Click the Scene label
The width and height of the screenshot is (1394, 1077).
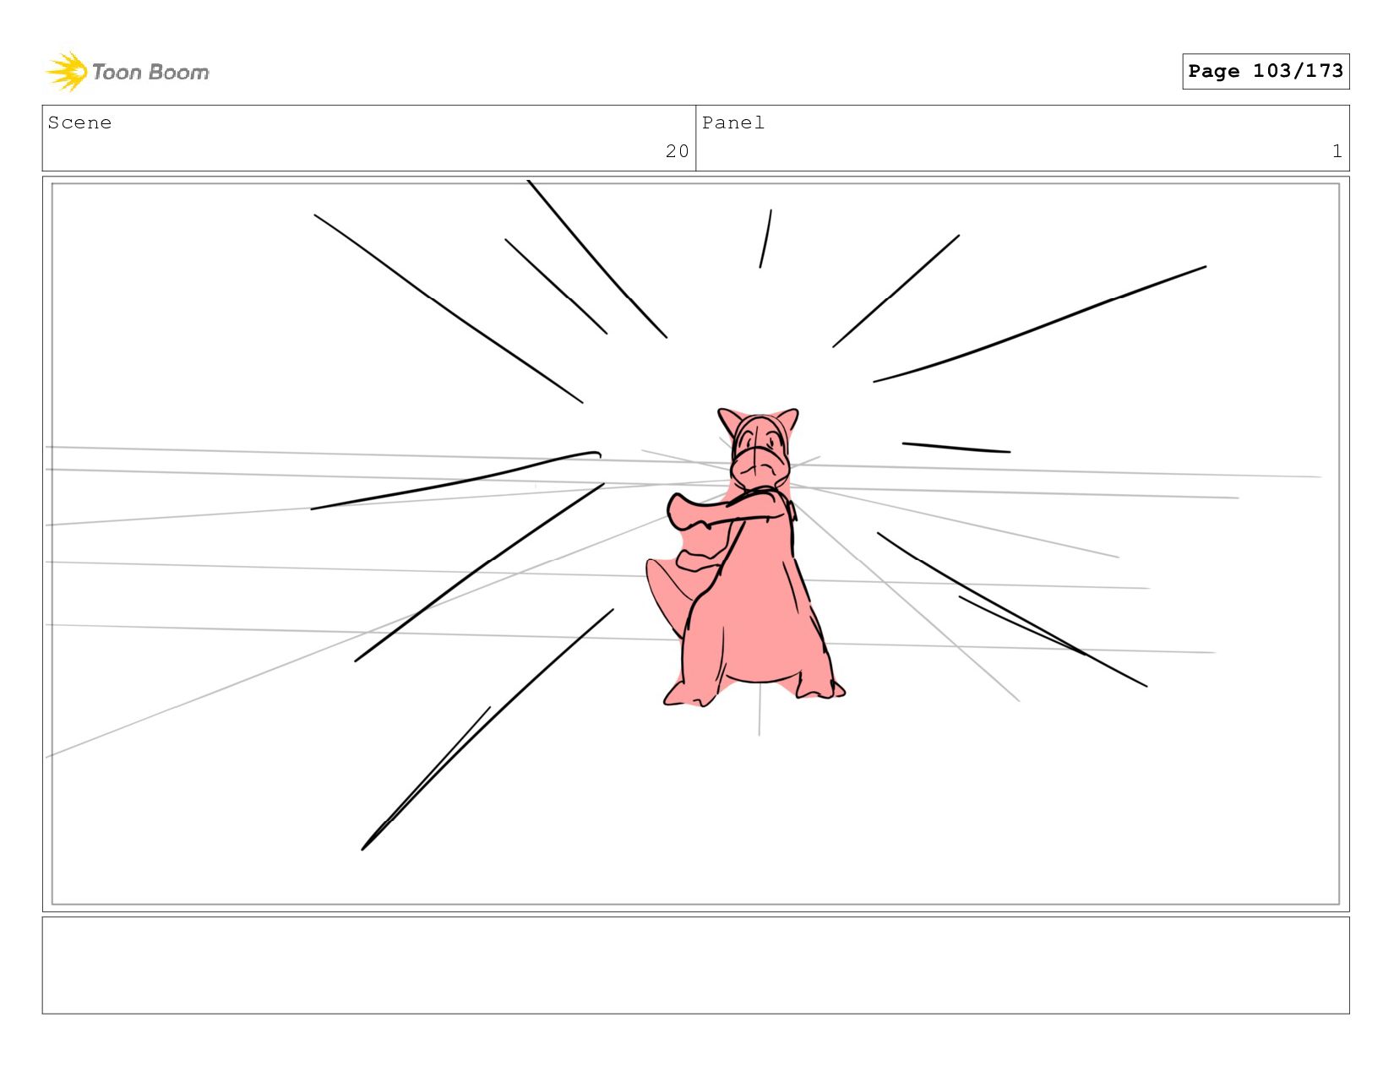(x=79, y=122)
